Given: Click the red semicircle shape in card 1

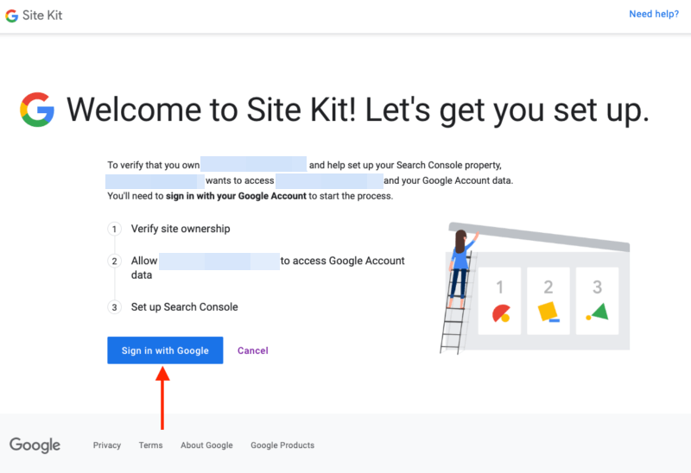Looking at the screenshot, I should click(500, 314).
